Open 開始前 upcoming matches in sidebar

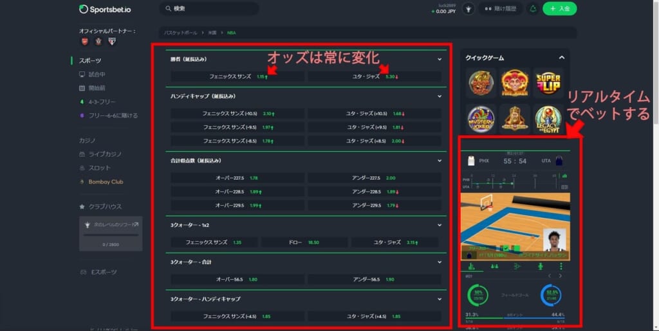point(93,88)
